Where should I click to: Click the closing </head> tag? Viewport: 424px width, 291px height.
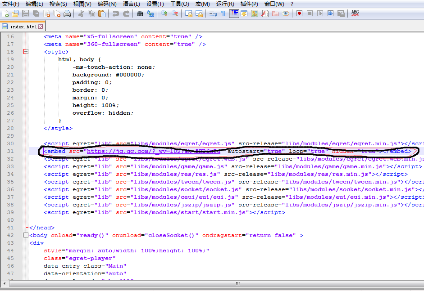42,228
